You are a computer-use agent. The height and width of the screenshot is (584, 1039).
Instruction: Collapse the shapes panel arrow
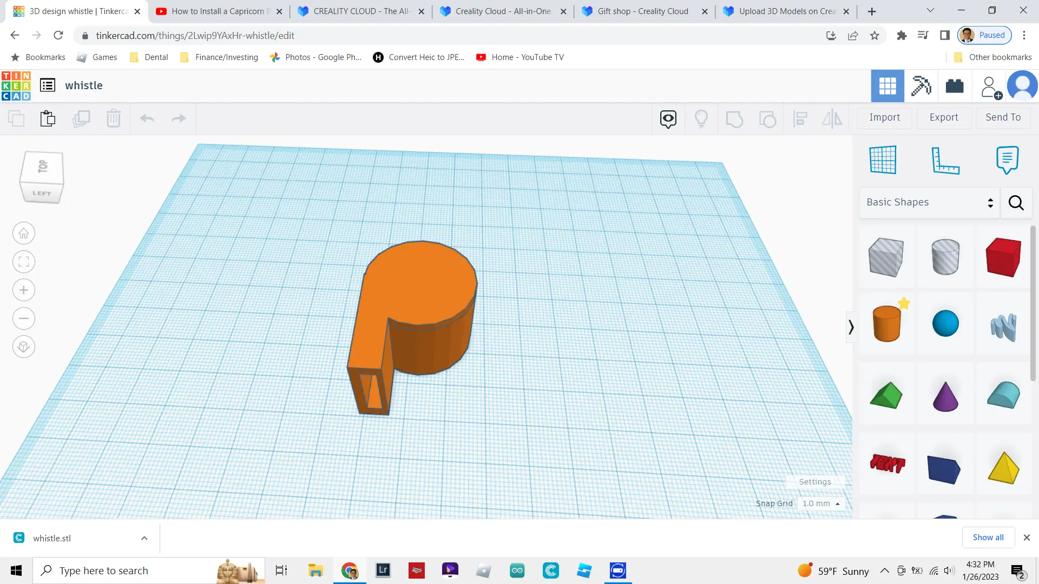click(851, 327)
